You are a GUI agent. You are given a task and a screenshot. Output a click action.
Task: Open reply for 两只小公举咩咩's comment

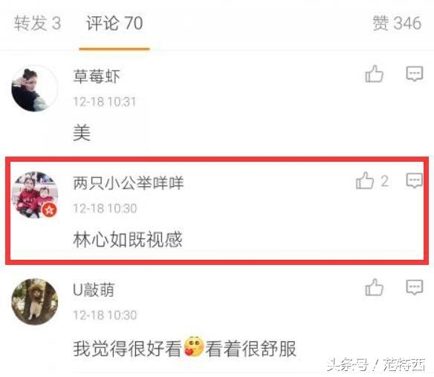pos(415,181)
